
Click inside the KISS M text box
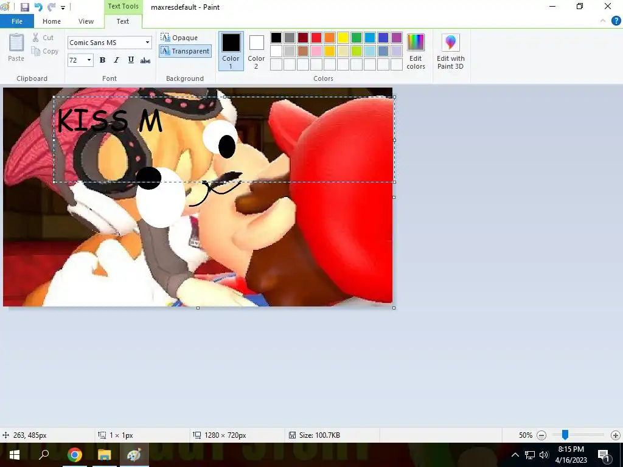click(x=224, y=139)
